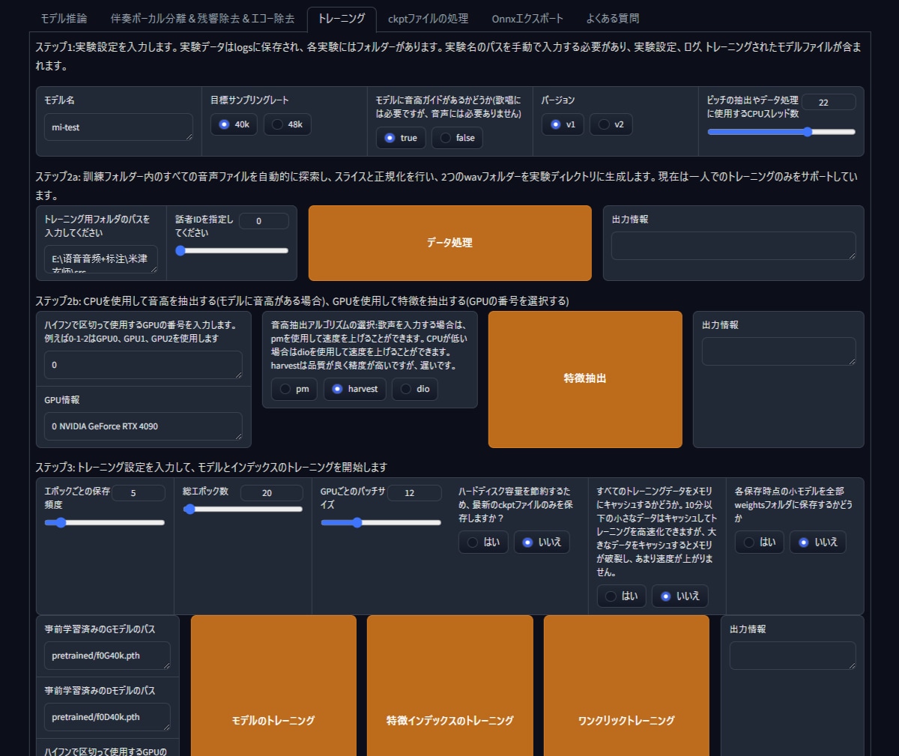Open the よくある質問 tab

(x=613, y=18)
